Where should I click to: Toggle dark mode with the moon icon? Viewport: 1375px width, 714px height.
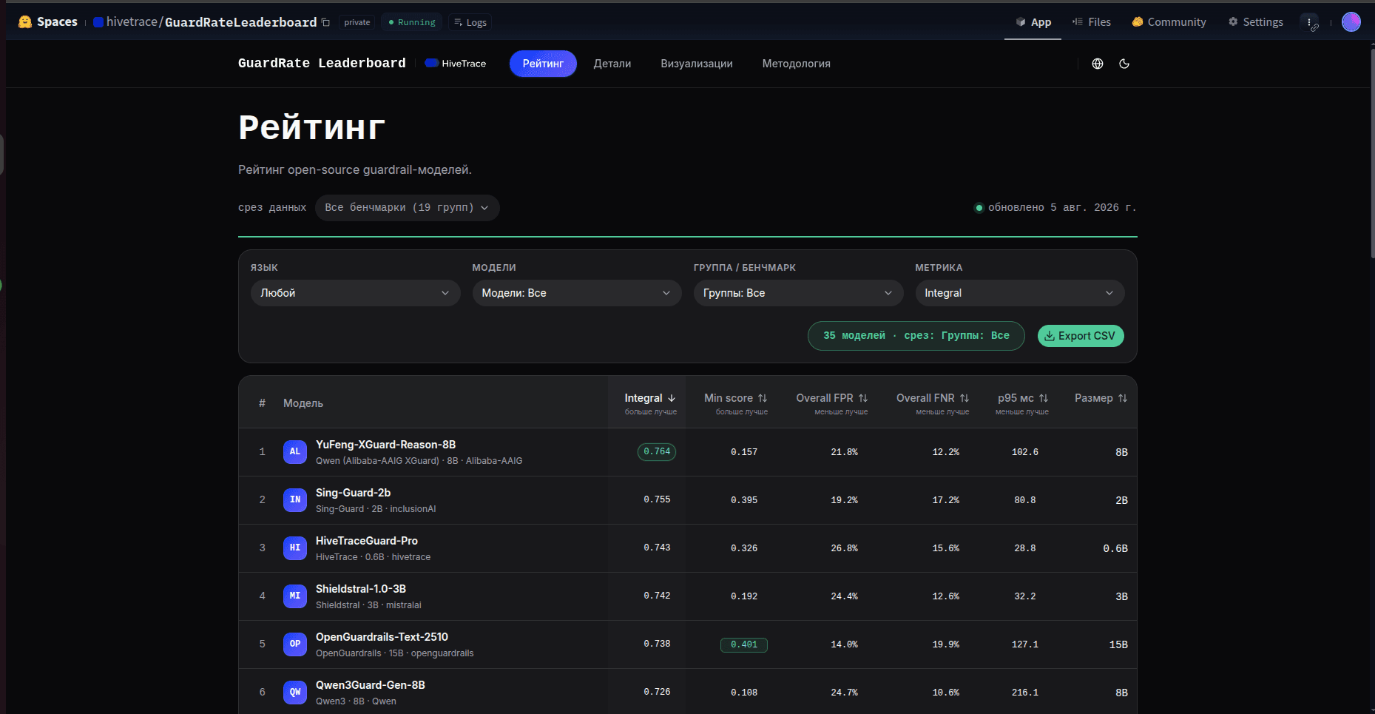point(1124,64)
